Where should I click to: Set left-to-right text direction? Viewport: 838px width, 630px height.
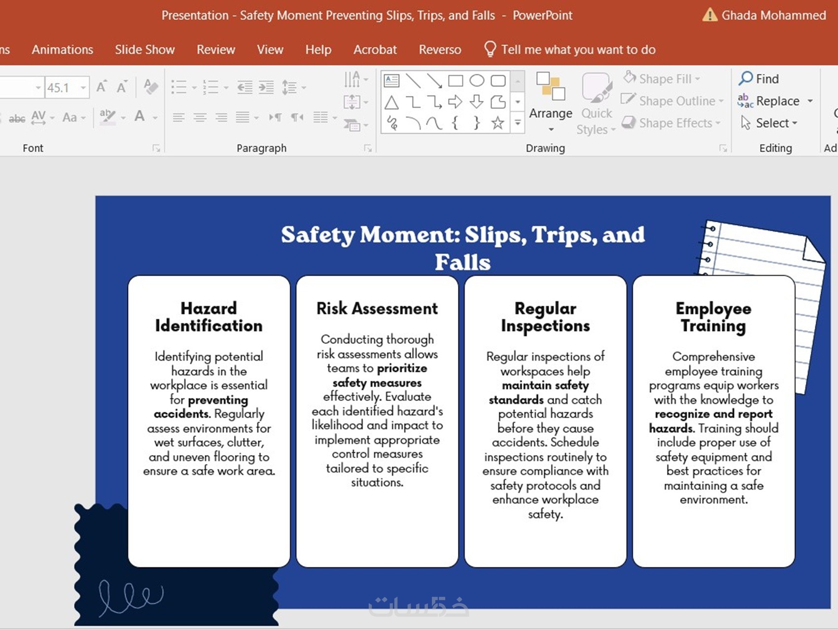pos(276,117)
